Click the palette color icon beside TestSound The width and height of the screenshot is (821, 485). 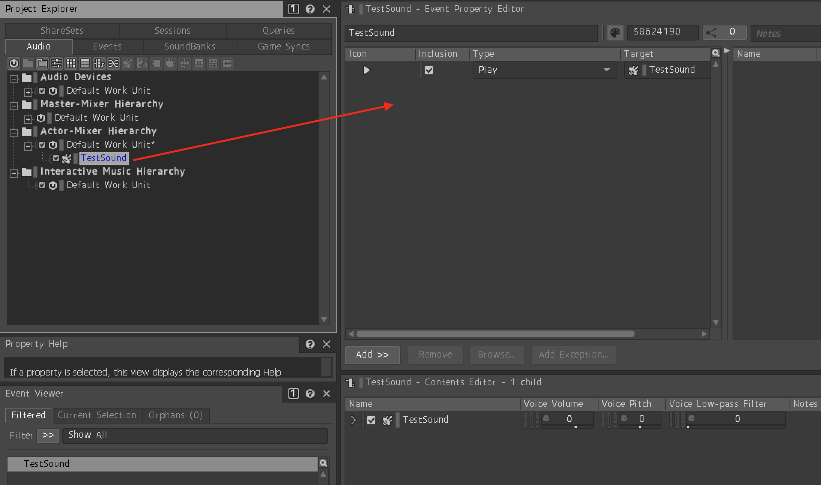point(615,33)
